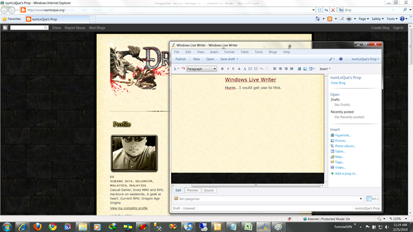Click the Excel icon in the taskbar
The image size is (413, 232).
(248, 226)
